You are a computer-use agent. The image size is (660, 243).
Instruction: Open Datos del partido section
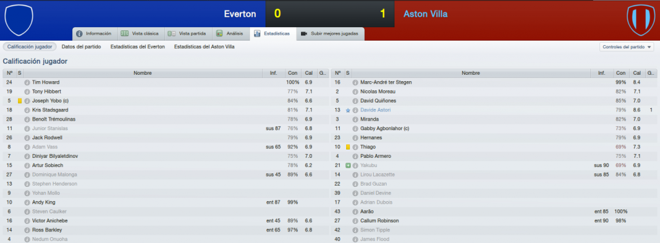[81, 47]
